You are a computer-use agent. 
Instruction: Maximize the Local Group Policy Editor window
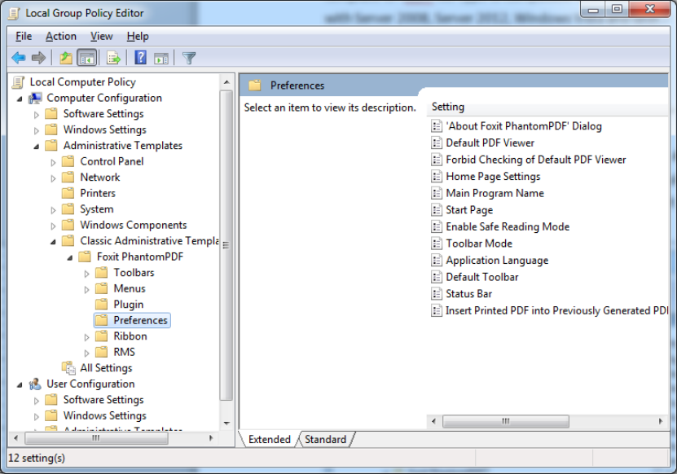617,9
